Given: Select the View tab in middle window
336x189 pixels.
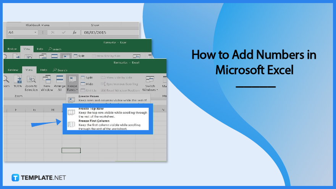Looking at the screenshot, I should click(x=27, y=49).
